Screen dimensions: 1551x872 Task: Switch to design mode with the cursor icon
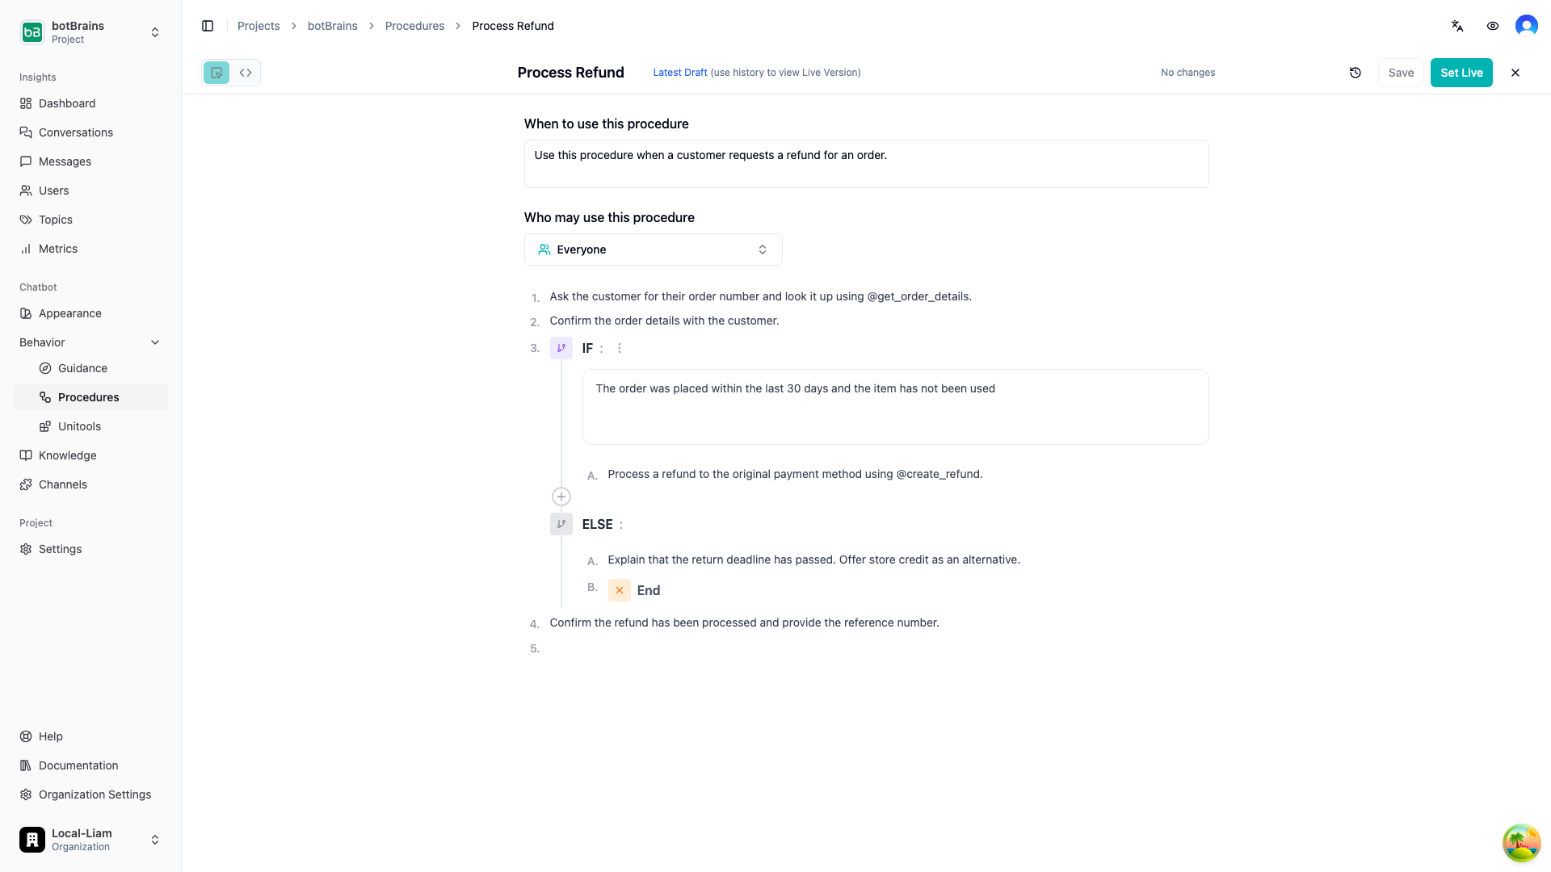pos(215,73)
